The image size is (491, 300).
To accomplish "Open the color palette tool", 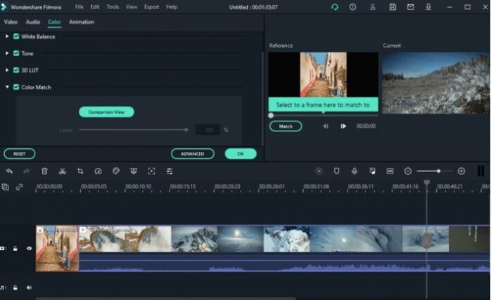I will pyautogui.click(x=116, y=171).
